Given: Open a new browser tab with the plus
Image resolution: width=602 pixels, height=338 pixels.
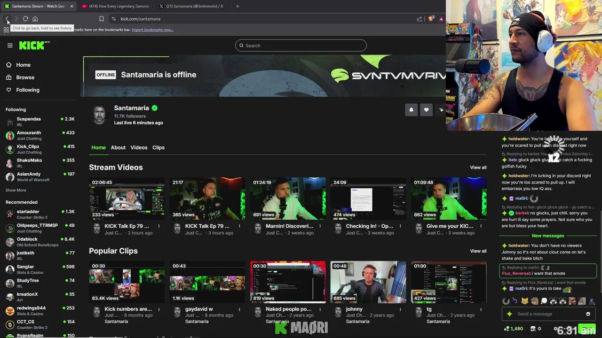Looking at the screenshot, I should click(x=238, y=6).
